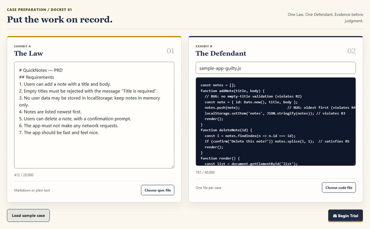This screenshot has width=370, height=229.
Task: Click the "notes.push(note);" code line
Action: pyautogui.click(x=280, y=108)
